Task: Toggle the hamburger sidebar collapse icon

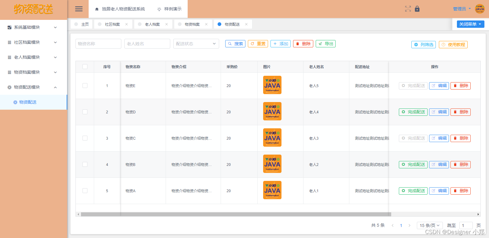Action: (79, 9)
